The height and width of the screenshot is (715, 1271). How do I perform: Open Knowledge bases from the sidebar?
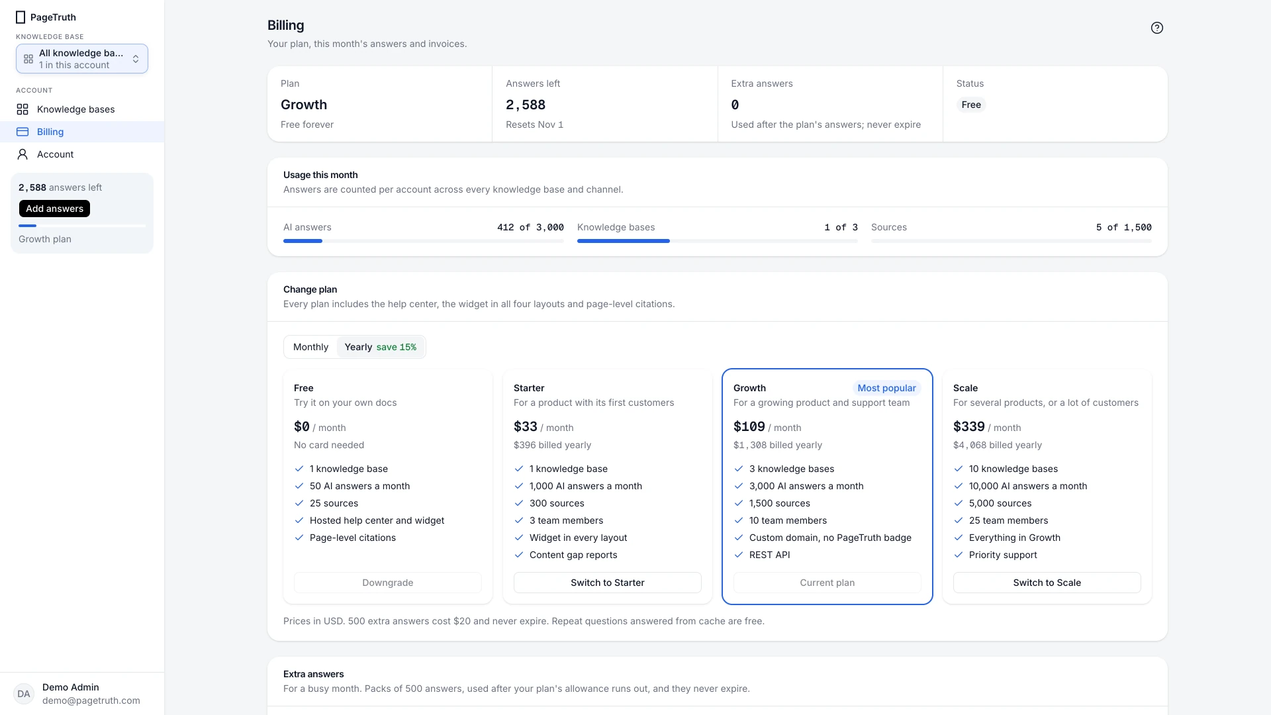point(82,109)
